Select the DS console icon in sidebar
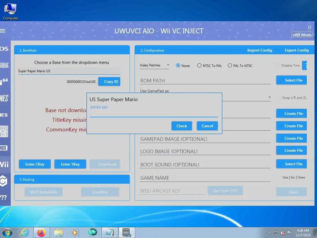Screen dimensions: 317x238 [x=4, y=48]
